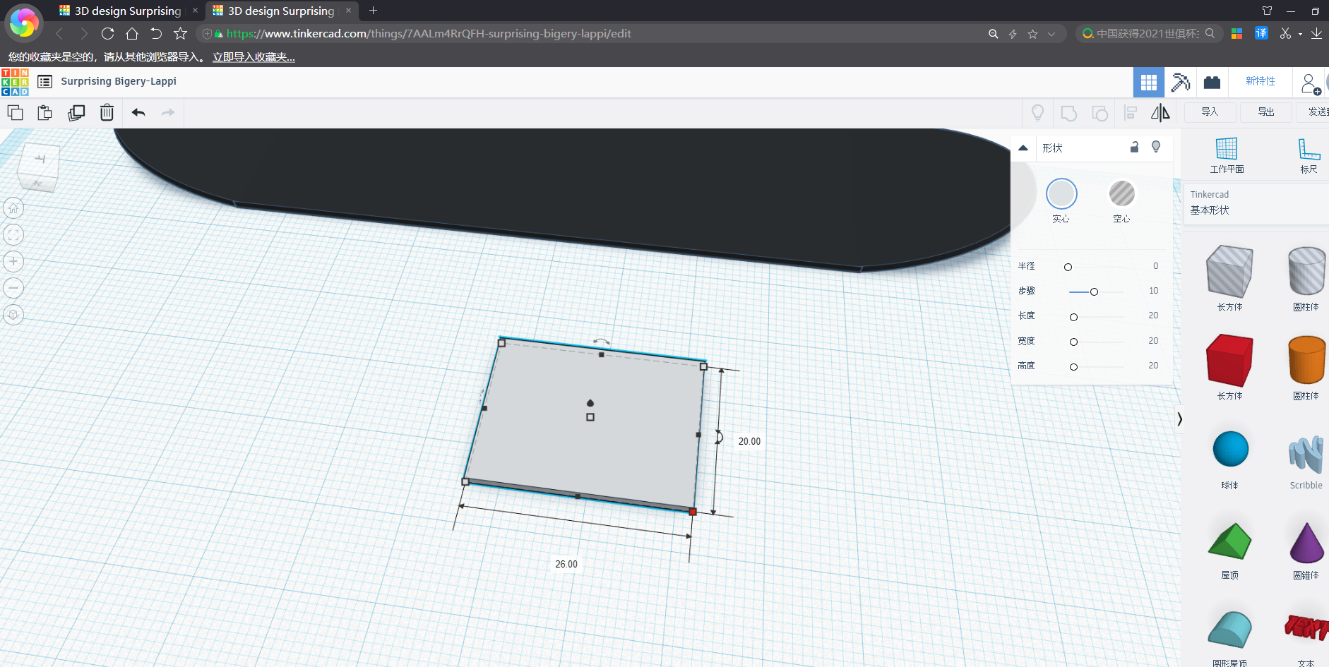Toggle hide selected lightbulb in shape panel
The height and width of the screenshot is (667, 1329).
pos(1156,147)
